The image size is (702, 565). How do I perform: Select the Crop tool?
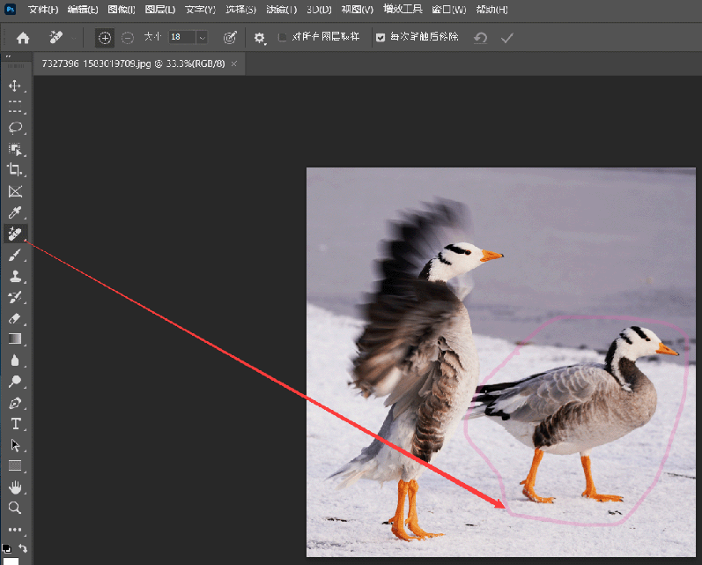click(x=15, y=170)
